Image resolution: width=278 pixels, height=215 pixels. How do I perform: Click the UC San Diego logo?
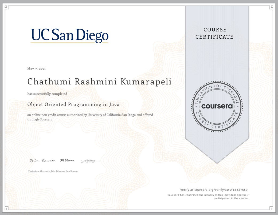pyautogui.click(x=69, y=35)
